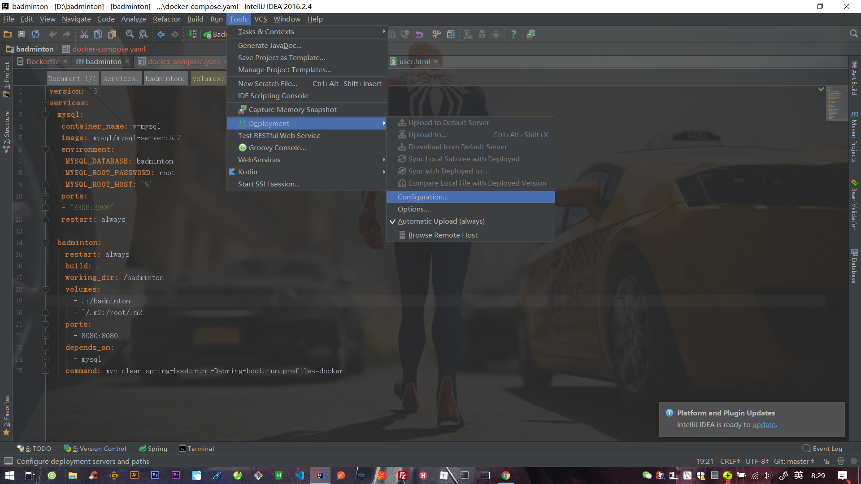Expand the WebServices submenu

click(x=307, y=160)
